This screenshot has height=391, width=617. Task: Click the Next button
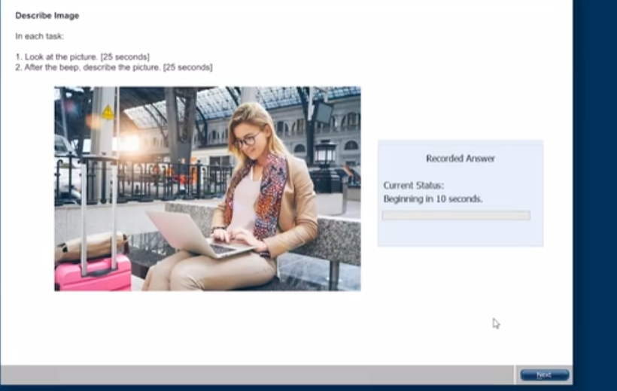point(543,374)
